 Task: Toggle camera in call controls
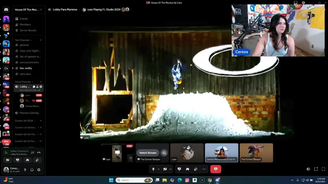pos(165,169)
